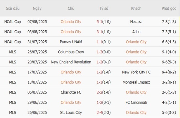Select Pumas UNAM home team name
Viewport: 180px width, 118px height.
pos(71,42)
